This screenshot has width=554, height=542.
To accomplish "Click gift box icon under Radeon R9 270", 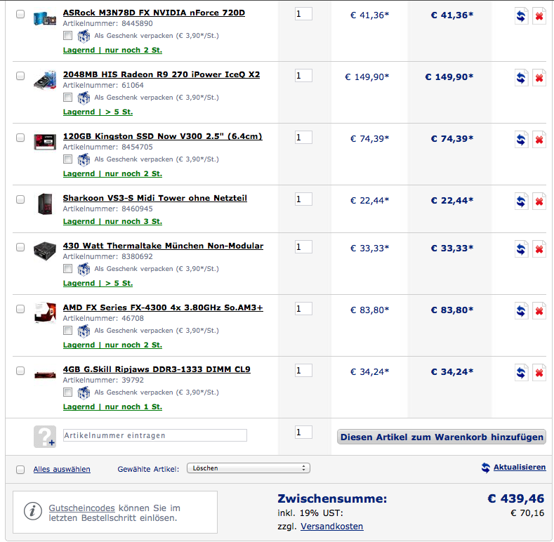I will tap(84, 98).
